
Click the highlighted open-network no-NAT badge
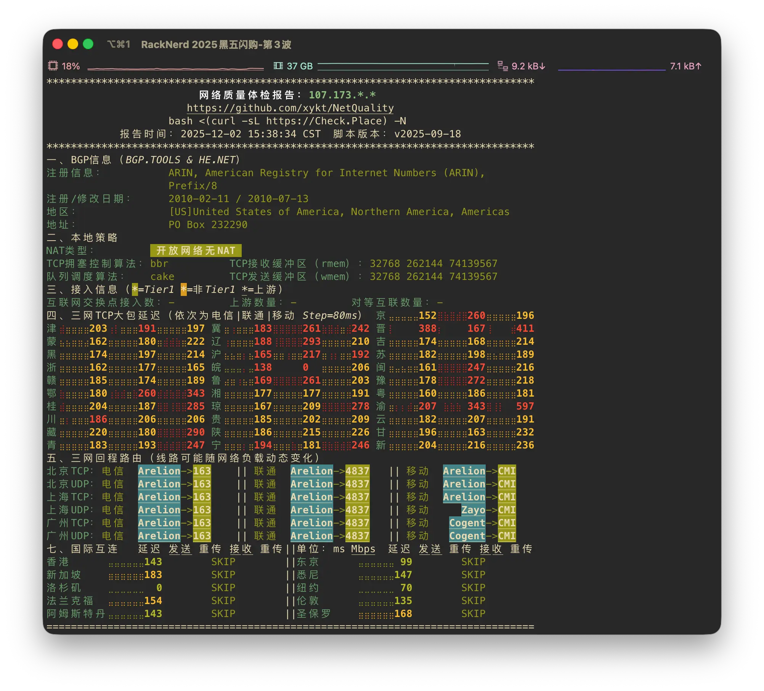(196, 251)
